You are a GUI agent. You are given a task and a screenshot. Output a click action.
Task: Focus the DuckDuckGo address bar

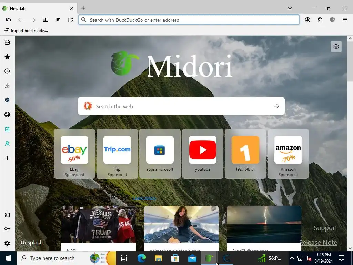click(189, 20)
